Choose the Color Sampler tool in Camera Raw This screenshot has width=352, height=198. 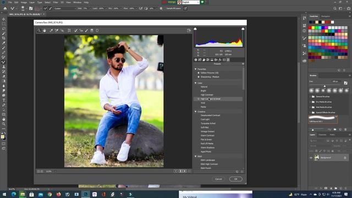[x=57, y=31]
